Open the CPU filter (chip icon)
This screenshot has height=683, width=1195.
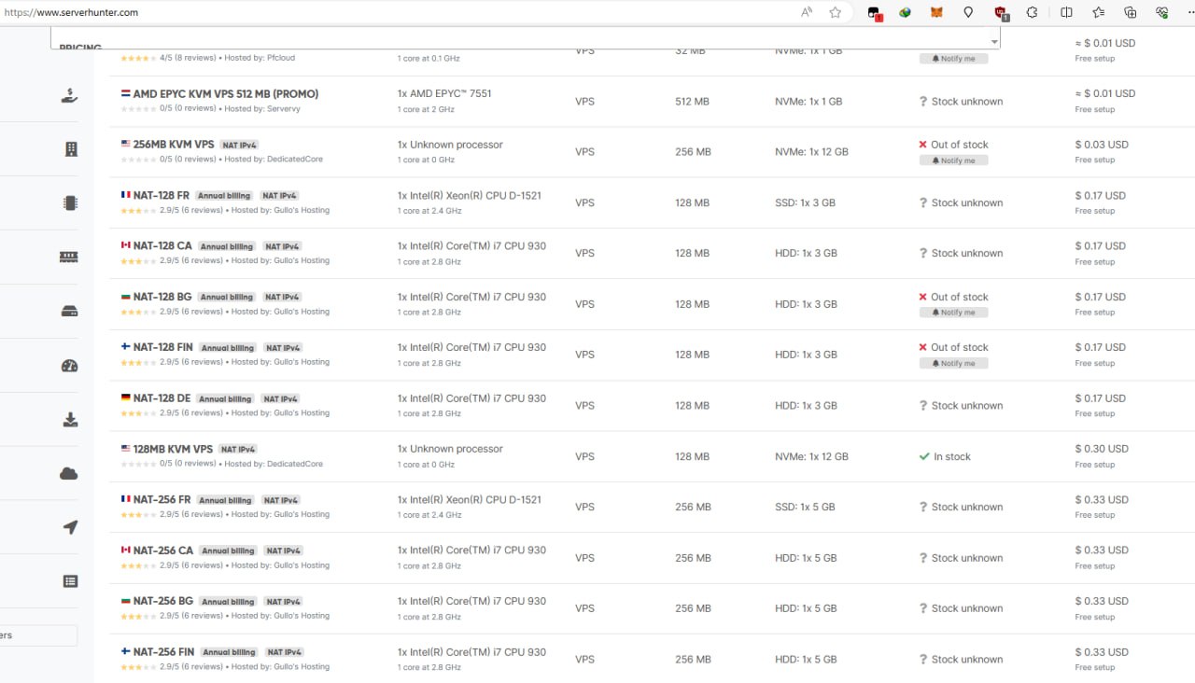[x=70, y=203]
